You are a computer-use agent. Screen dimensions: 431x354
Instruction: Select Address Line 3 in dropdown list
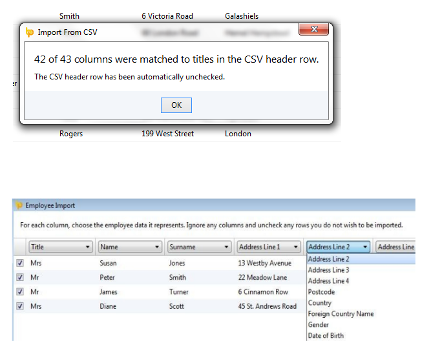click(361, 270)
